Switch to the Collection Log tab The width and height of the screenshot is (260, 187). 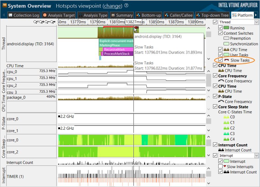coord(24,15)
